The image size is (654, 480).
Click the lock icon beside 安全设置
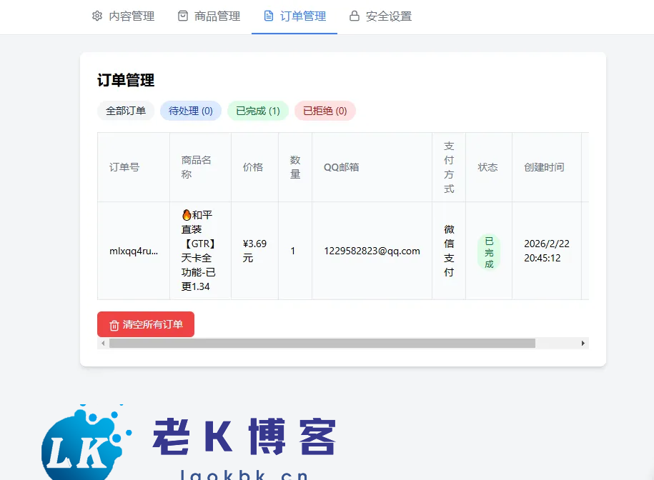355,16
